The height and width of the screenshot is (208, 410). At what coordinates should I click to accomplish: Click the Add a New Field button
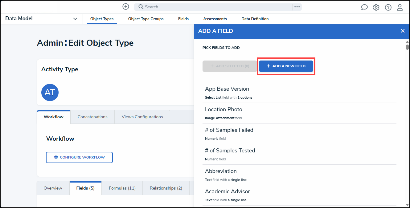286,66
